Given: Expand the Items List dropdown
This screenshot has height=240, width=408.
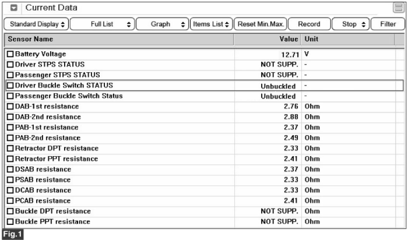Looking at the screenshot, I should click(211, 24).
